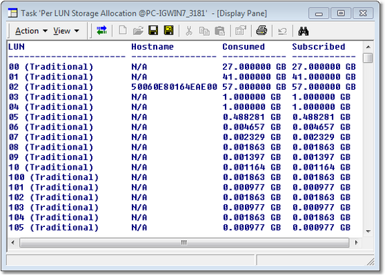The width and height of the screenshot is (385, 276).
Task: Click subscribed value '0.004657 GB'
Action: [322, 127]
